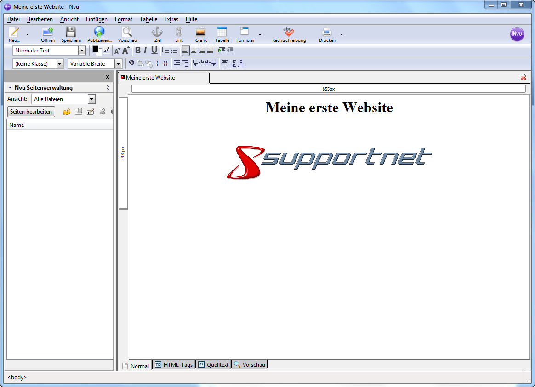Open the Tabelle menu
This screenshot has width=535, height=387.
pos(148,19)
